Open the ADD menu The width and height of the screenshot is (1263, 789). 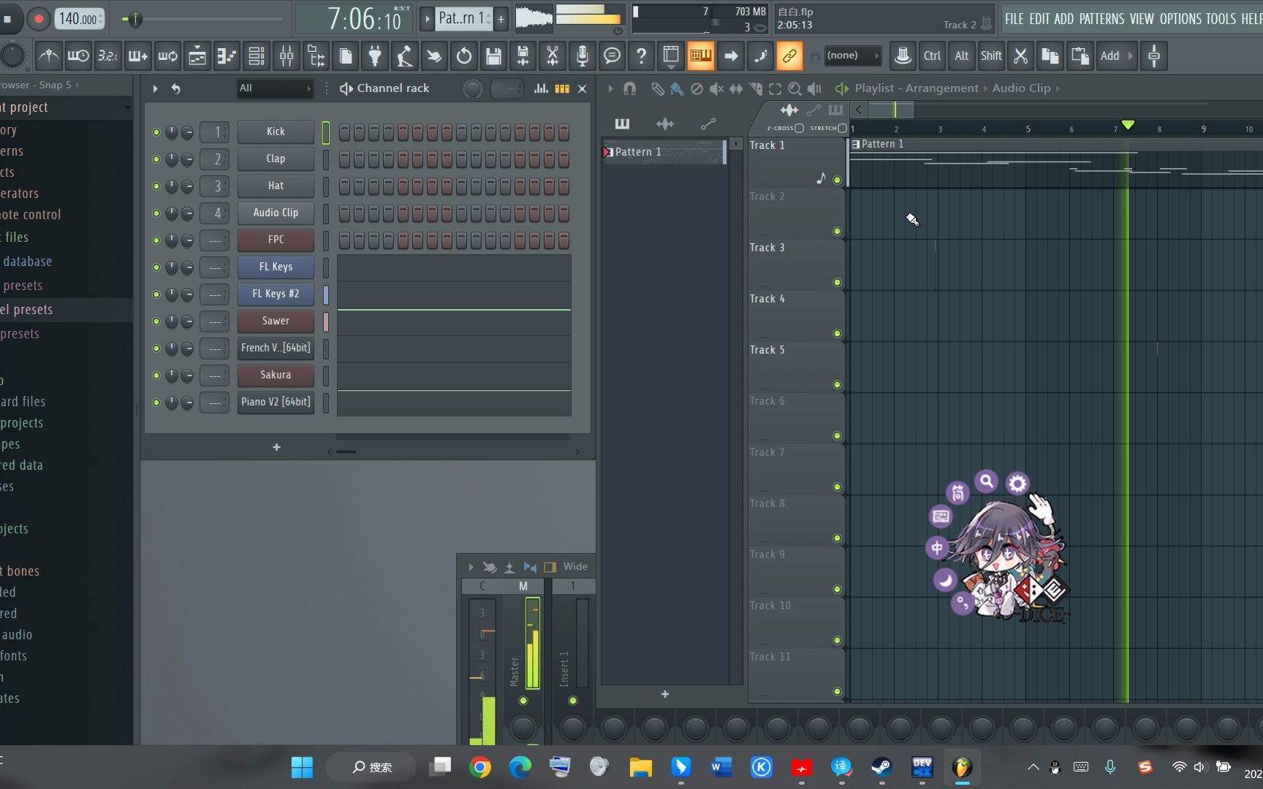point(1063,19)
